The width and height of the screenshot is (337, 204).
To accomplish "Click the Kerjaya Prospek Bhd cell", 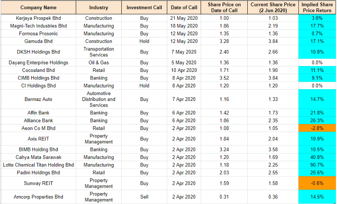I will point(38,18).
